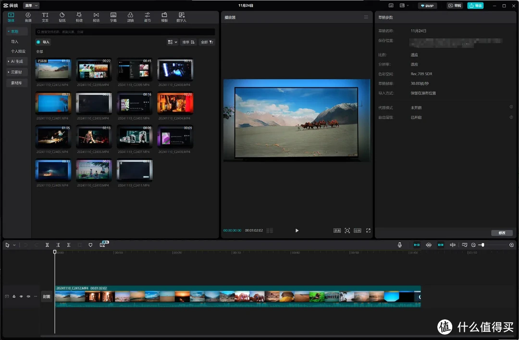
Task: Click the microphone record voiceover icon
Action: pos(399,245)
